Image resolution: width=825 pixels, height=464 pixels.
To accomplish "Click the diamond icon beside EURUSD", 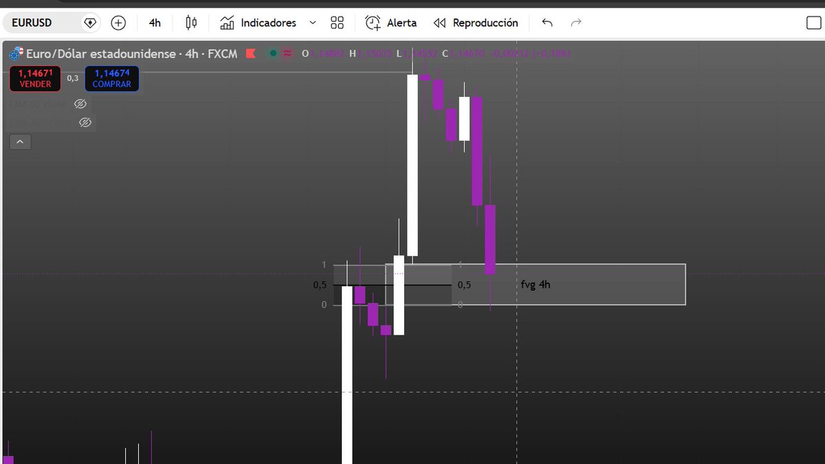I will [x=90, y=23].
